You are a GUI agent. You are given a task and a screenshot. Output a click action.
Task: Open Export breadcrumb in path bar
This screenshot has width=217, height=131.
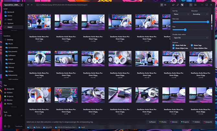pos(82,127)
